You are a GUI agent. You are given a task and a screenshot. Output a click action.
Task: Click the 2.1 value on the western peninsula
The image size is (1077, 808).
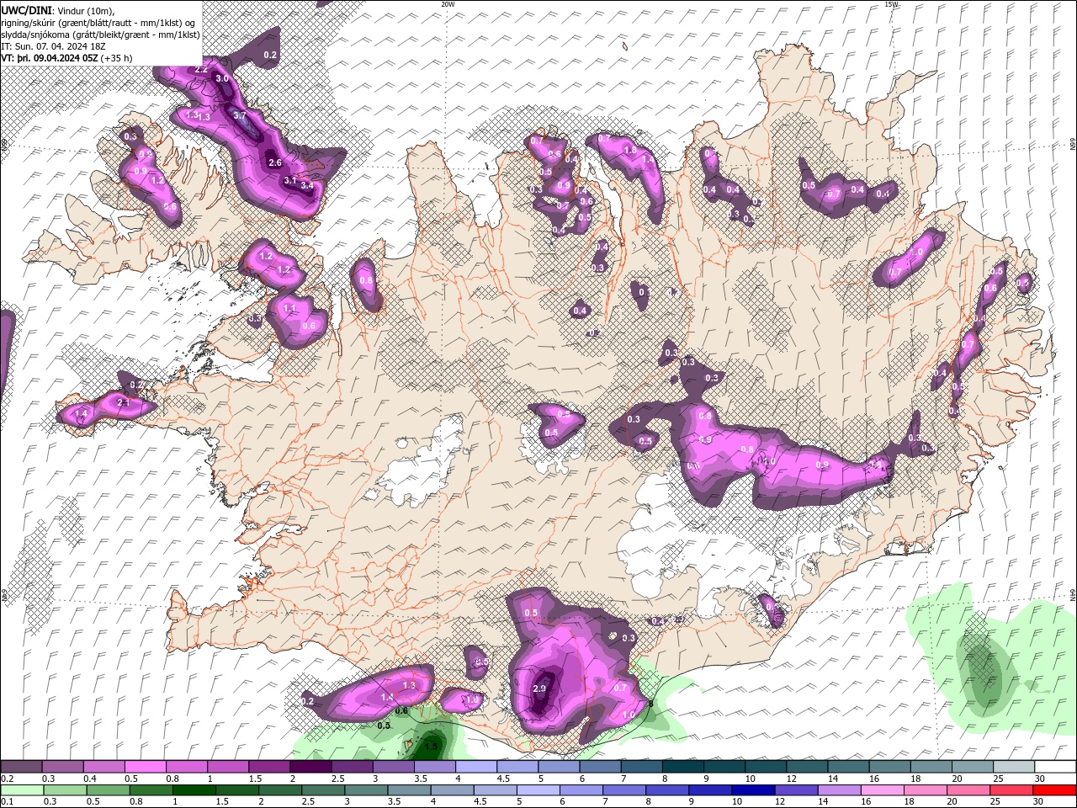(123, 403)
